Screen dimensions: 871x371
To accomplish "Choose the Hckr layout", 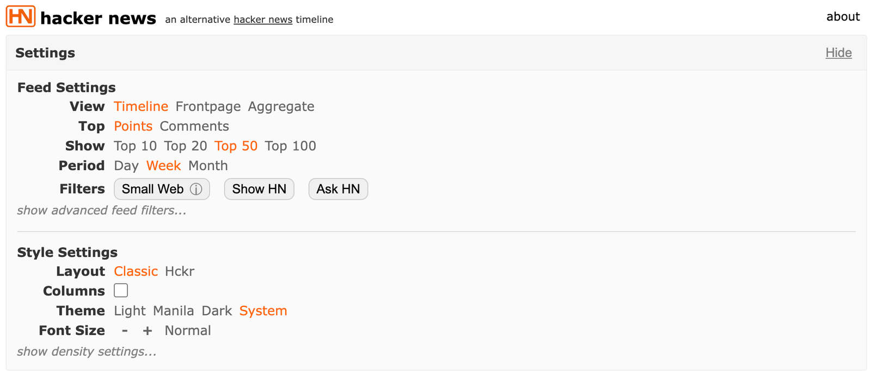I will click(180, 271).
